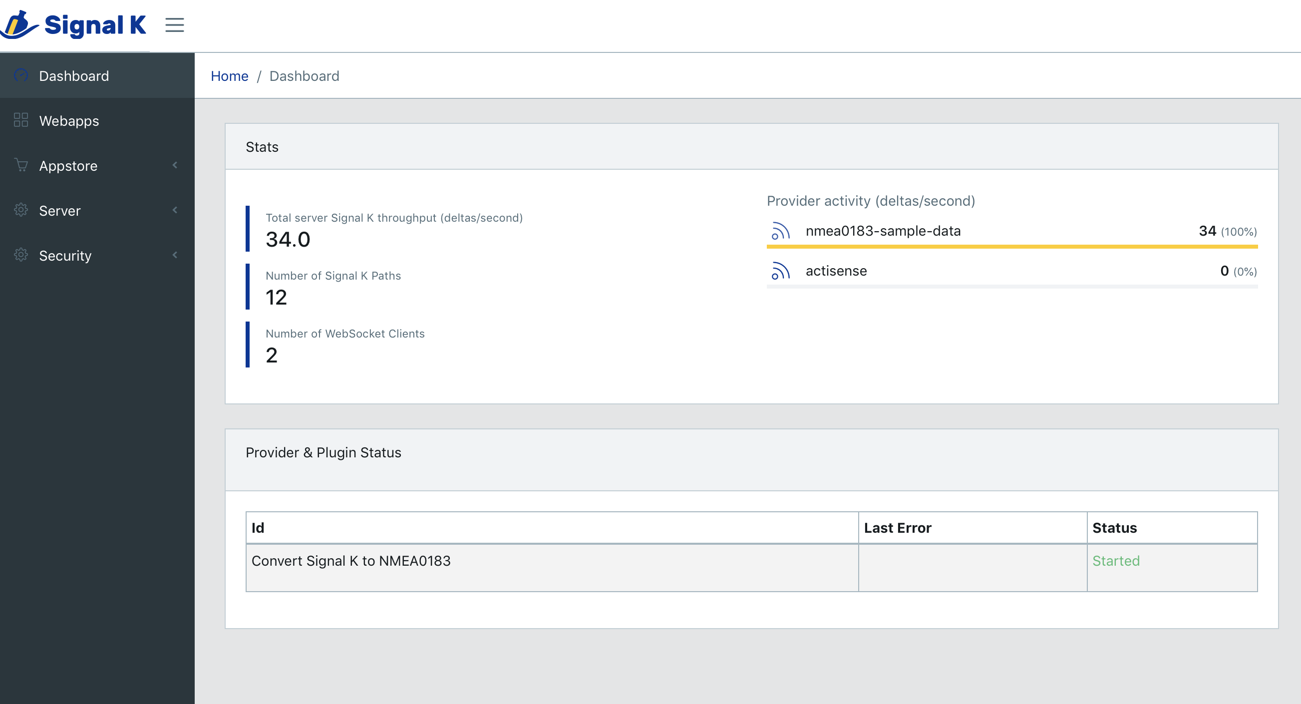Click the Server gear icon
The height and width of the screenshot is (704, 1301).
tap(20, 210)
